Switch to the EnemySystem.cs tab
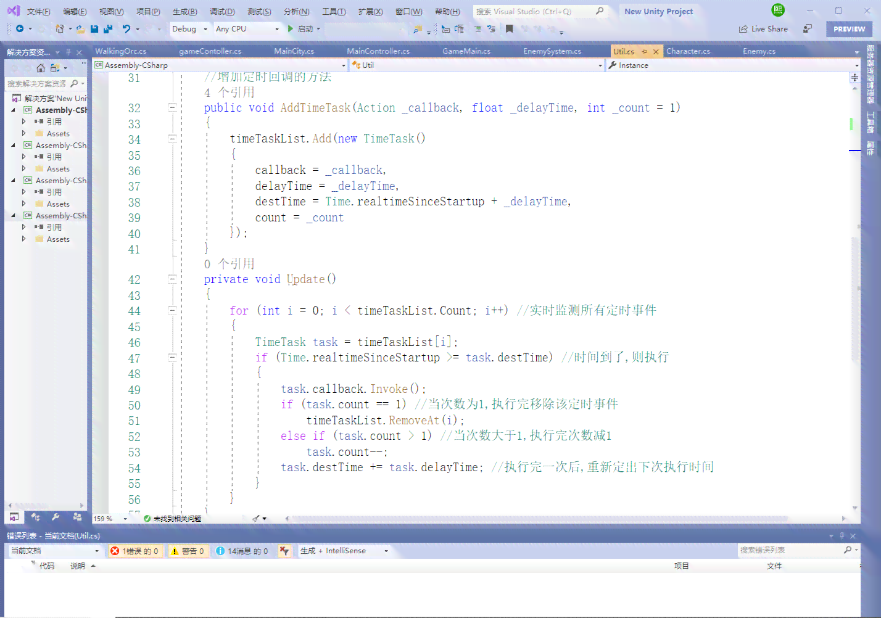 point(552,51)
